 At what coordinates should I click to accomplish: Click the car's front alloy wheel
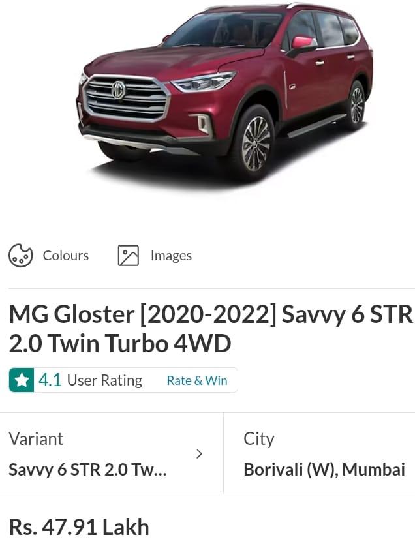tap(254, 144)
